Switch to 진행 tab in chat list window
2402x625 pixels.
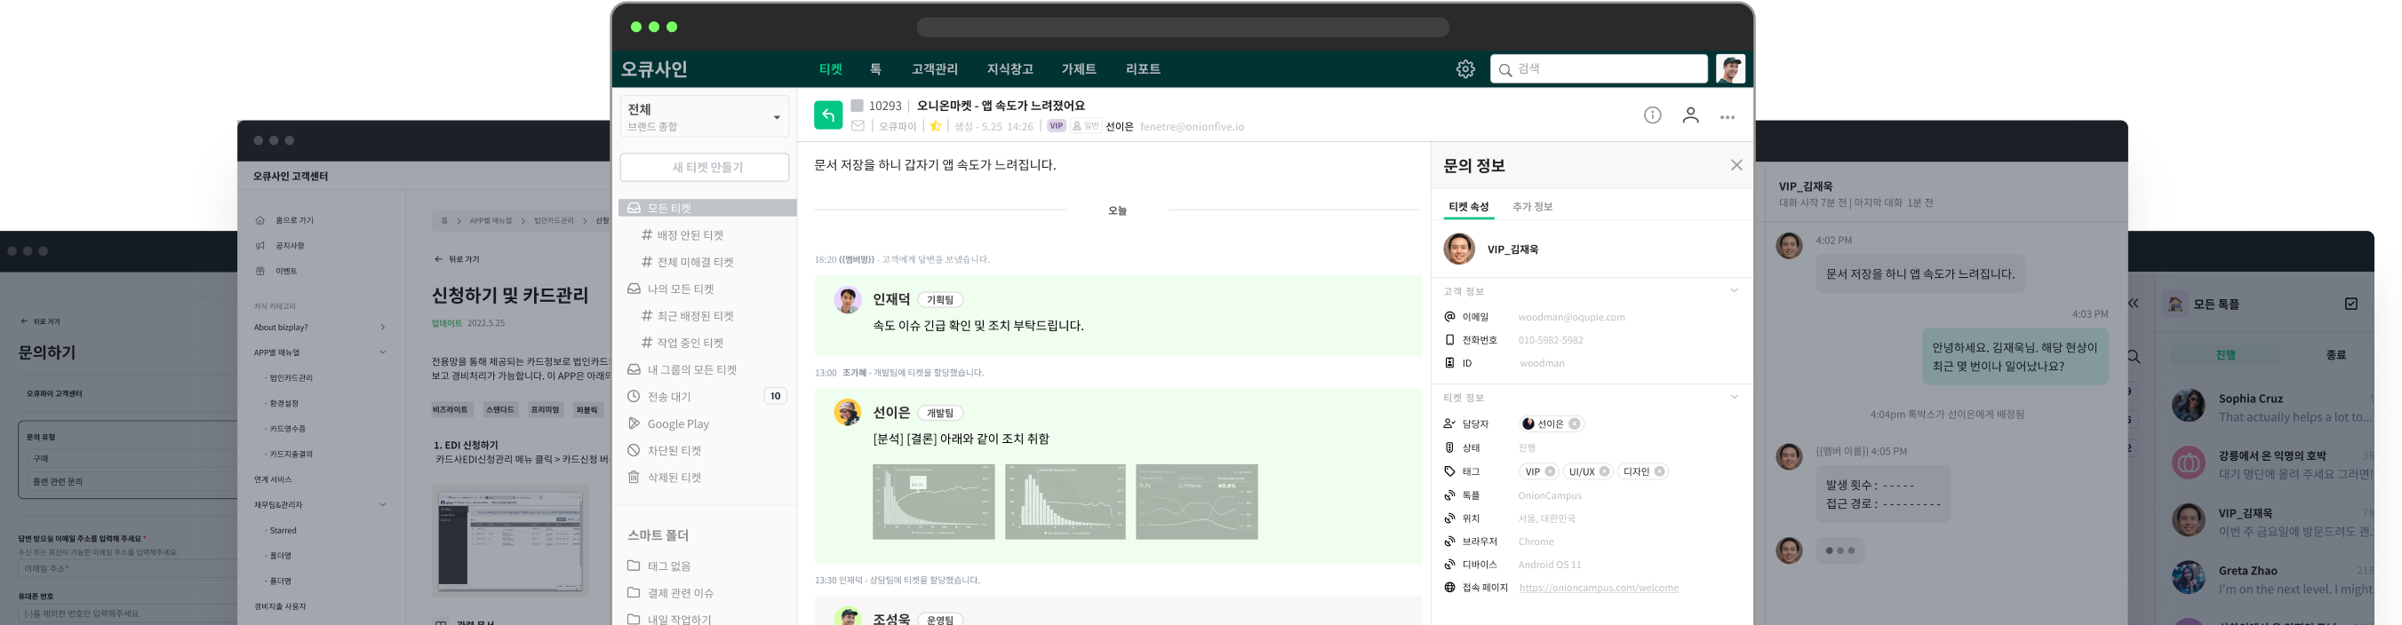pyautogui.click(x=2225, y=355)
